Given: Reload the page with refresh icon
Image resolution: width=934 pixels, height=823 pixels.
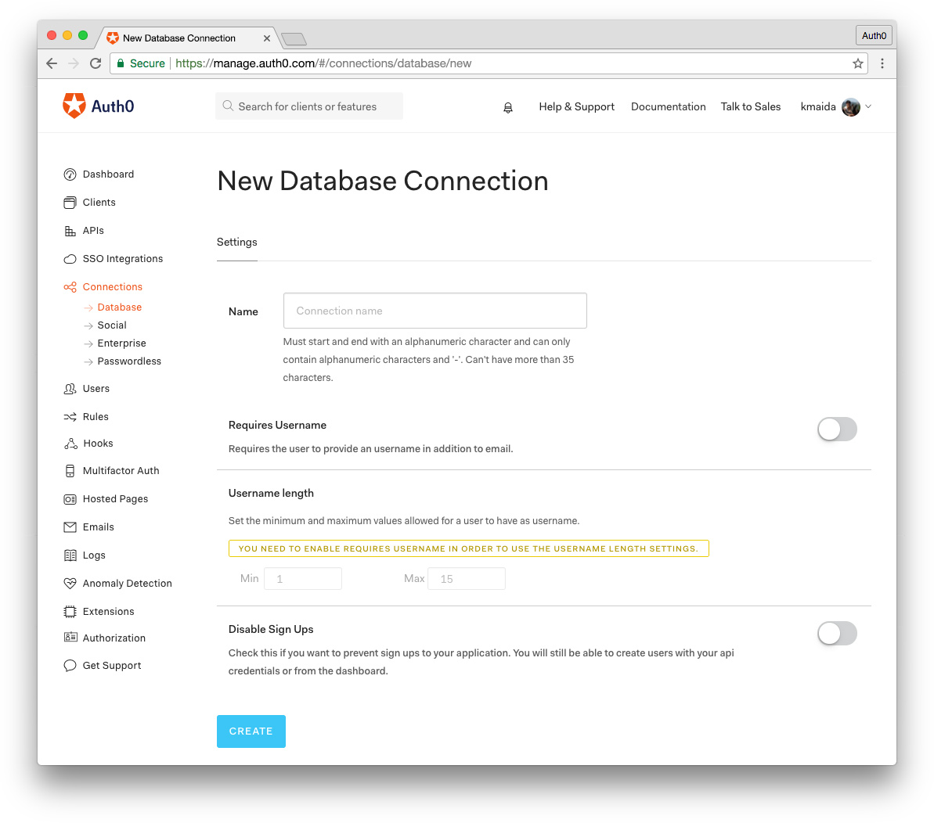Looking at the screenshot, I should [96, 63].
